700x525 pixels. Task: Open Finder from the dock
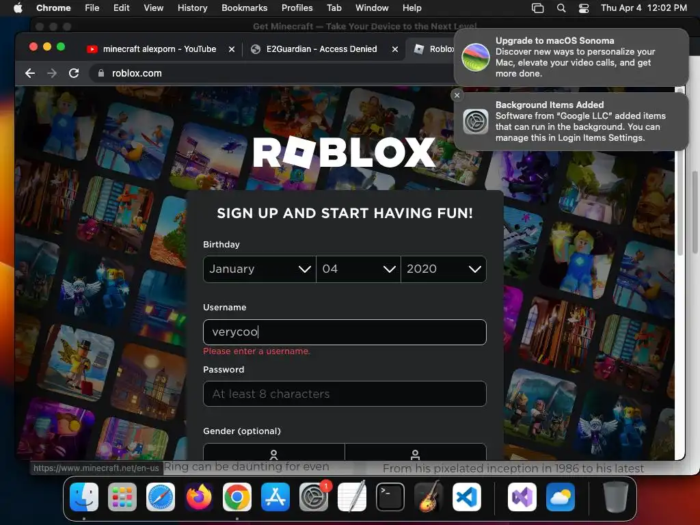pos(84,497)
